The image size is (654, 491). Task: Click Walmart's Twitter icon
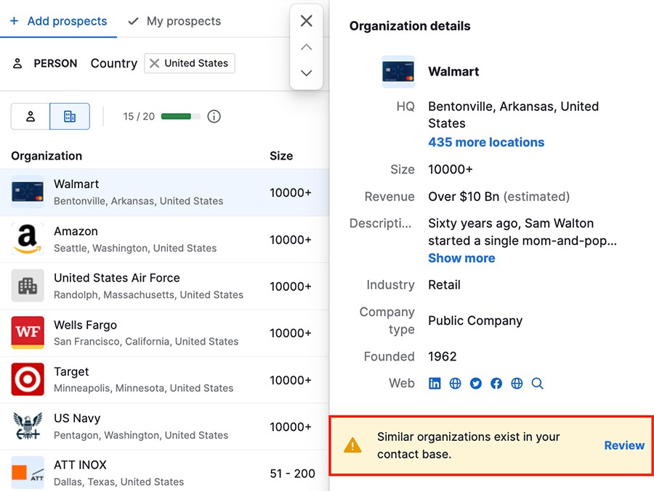tap(476, 383)
